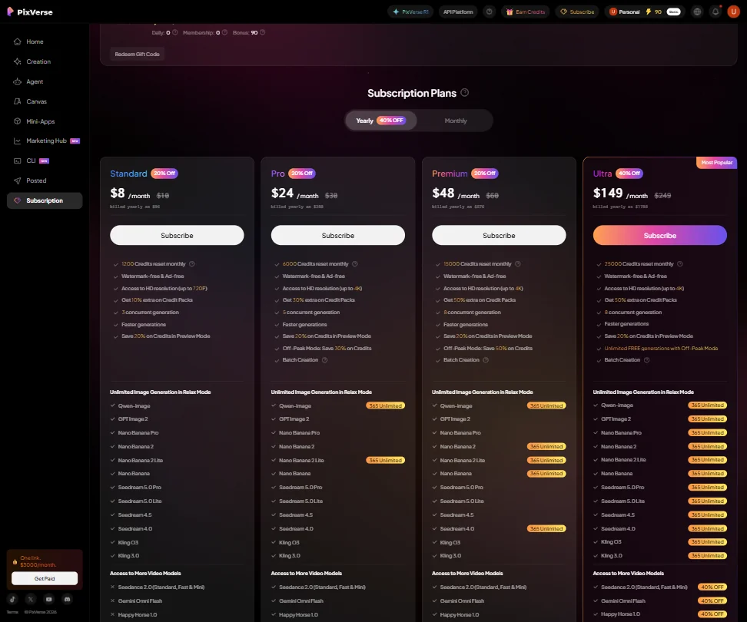Screen dimensions: 747x622
Task: Click info icon next to Daily credits
Action: tap(175, 32)
